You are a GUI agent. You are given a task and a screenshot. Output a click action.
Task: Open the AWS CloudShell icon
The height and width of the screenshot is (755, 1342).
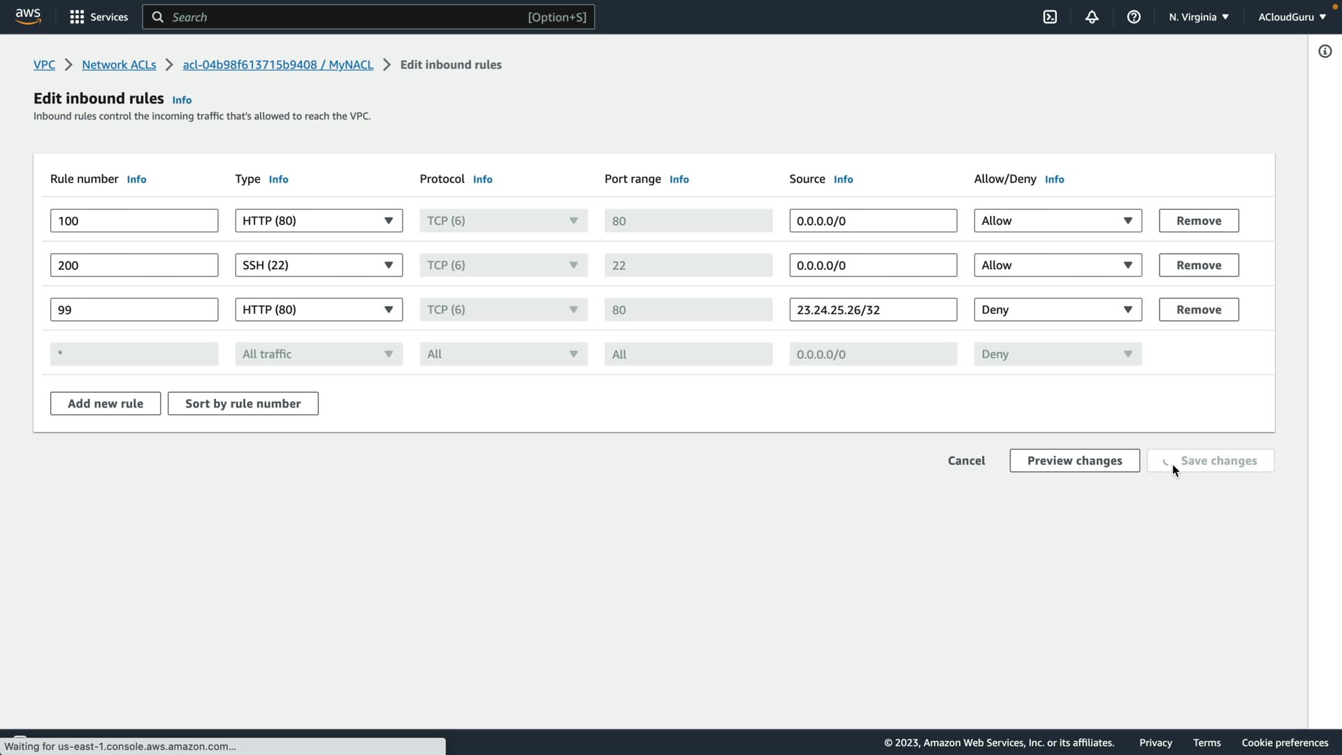click(x=1050, y=17)
